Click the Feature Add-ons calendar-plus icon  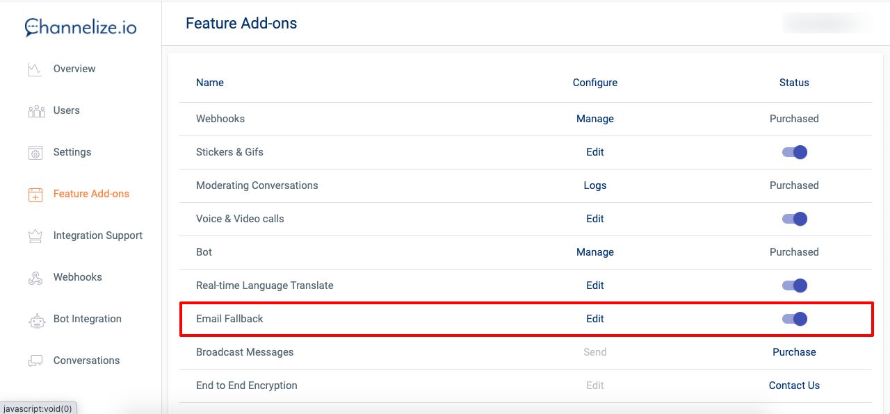pos(35,194)
